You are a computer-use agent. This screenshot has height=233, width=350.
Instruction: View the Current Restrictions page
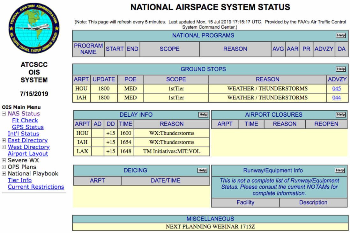pyautogui.click(x=36, y=187)
